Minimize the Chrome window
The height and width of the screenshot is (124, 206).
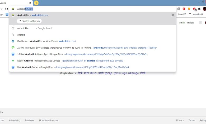[x=199, y=2]
